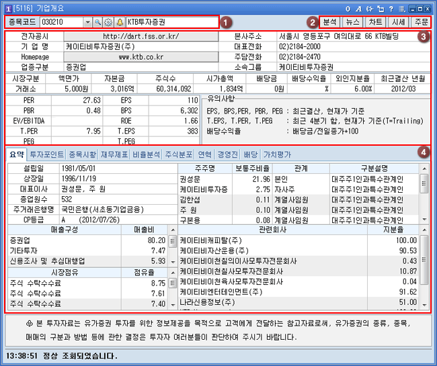Click the list menu icon in title bar

coord(400,7)
